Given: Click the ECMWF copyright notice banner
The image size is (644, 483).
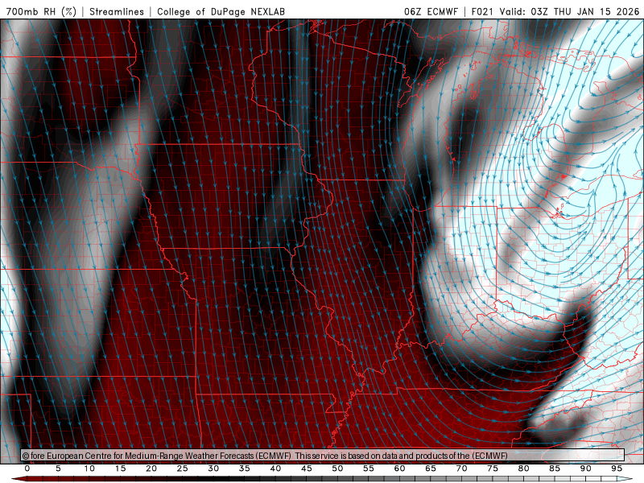Looking at the screenshot, I should tap(323, 455).
